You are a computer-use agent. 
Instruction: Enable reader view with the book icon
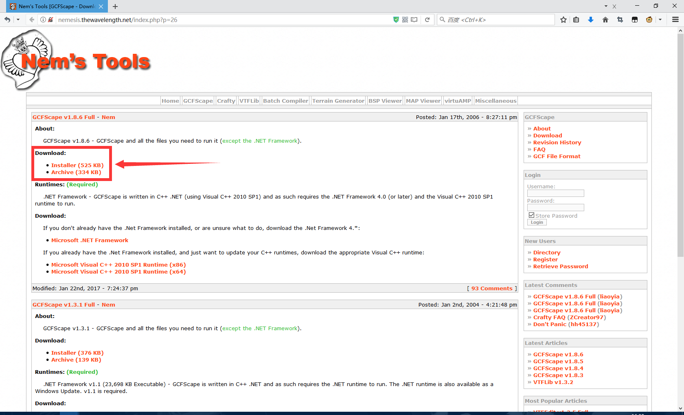pyautogui.click(x=414, y=20)
